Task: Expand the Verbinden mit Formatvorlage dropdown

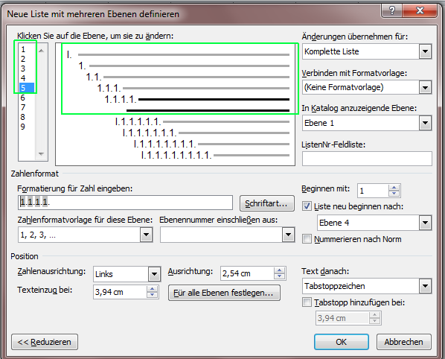Action: click(425, 87)
